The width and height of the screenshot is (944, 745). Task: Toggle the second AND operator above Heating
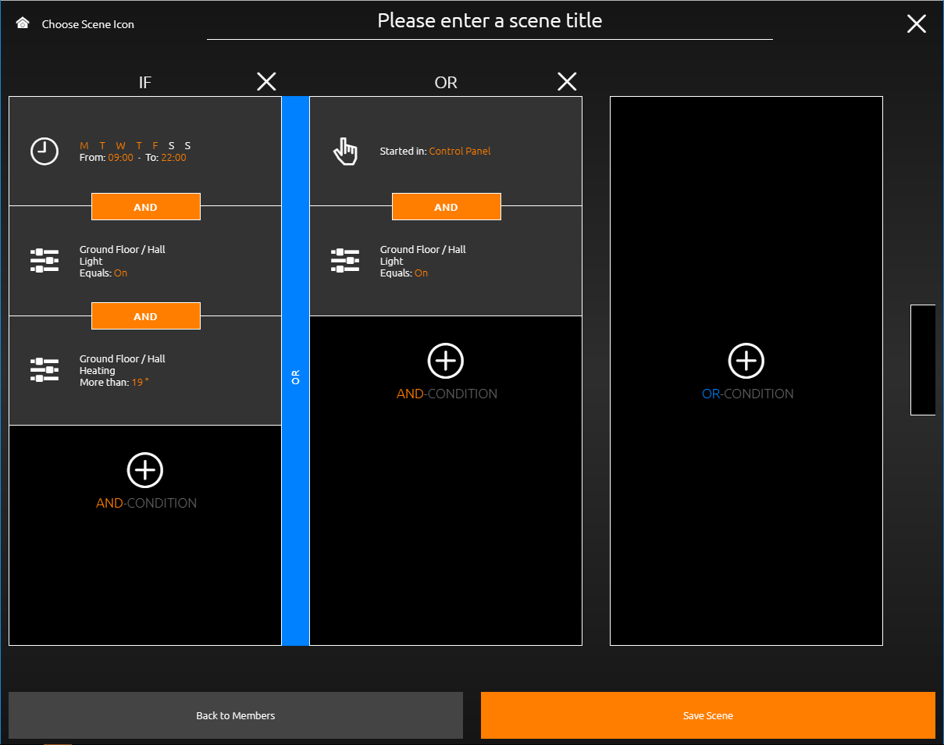(146, 316)
